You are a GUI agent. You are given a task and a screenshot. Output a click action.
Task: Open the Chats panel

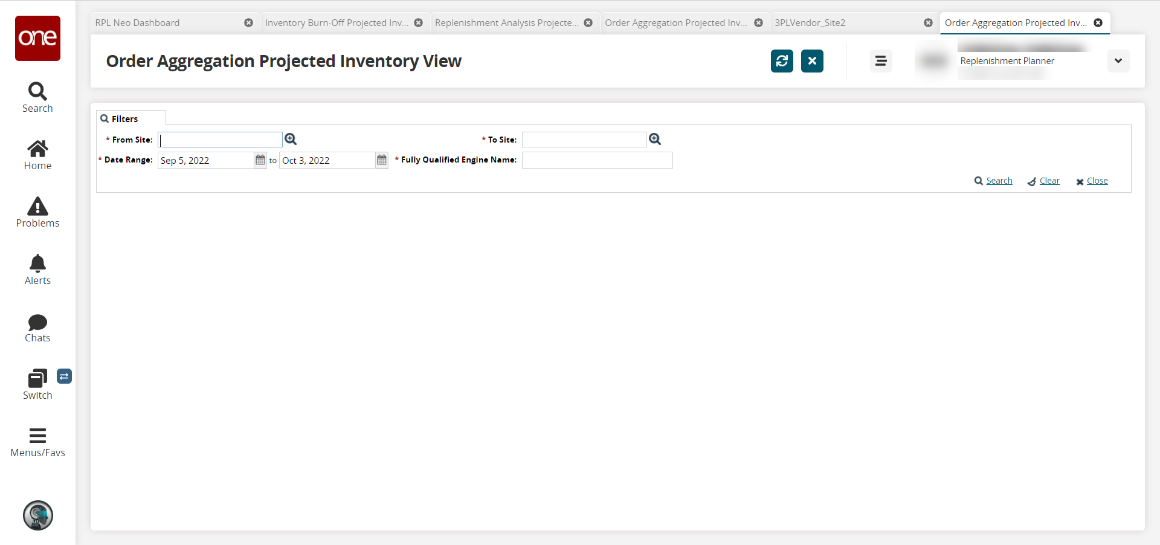pyautogui.click(x=37, y=328)
